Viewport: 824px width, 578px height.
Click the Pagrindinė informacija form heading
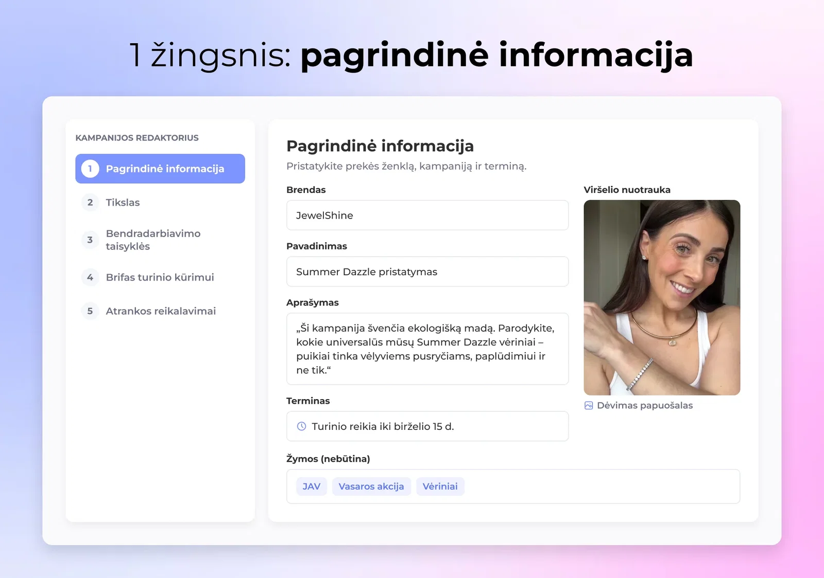pos(380,146)
